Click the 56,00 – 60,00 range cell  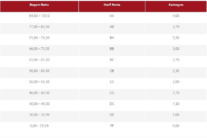39,71
